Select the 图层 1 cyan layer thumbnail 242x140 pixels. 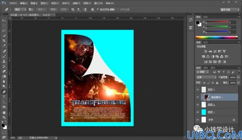(x=204, y=112)
